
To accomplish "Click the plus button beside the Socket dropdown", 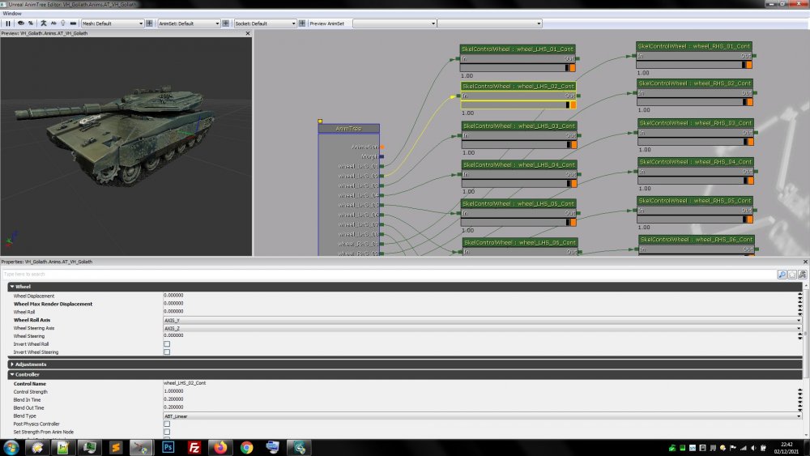I will [302, 23].
